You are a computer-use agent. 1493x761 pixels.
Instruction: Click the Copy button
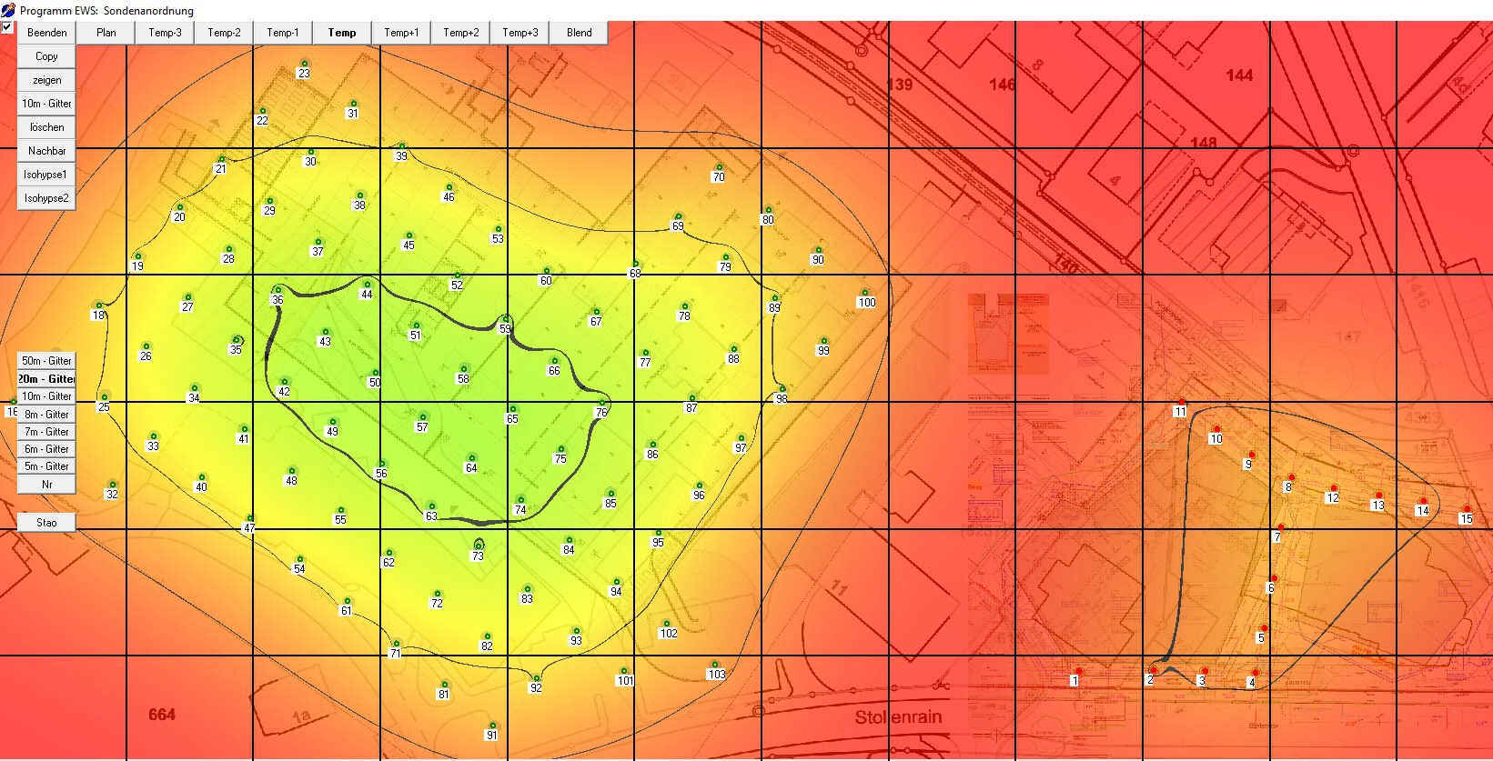coord(46,56)
